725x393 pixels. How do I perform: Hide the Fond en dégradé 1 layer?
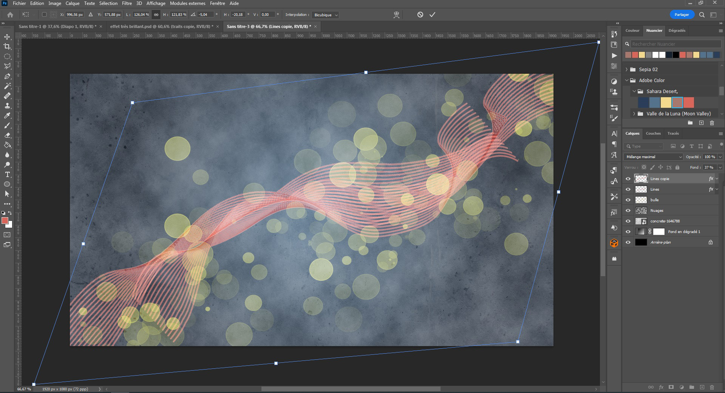[x=628, y=231]
